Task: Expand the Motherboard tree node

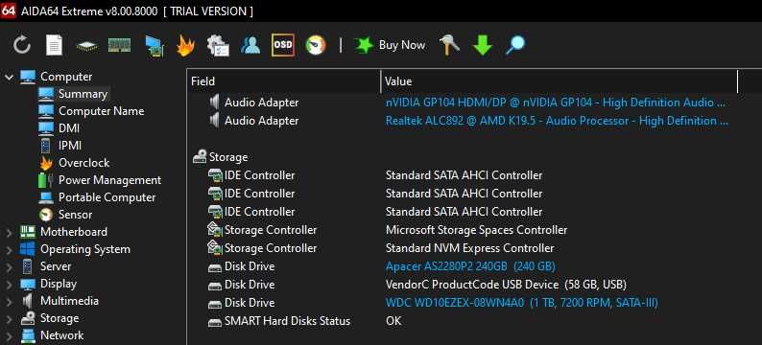Action: tap(9, 233)
